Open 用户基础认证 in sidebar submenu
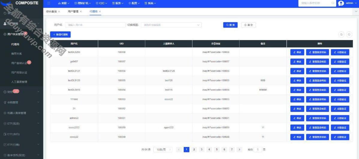359x159 pixels. point(19,63)
